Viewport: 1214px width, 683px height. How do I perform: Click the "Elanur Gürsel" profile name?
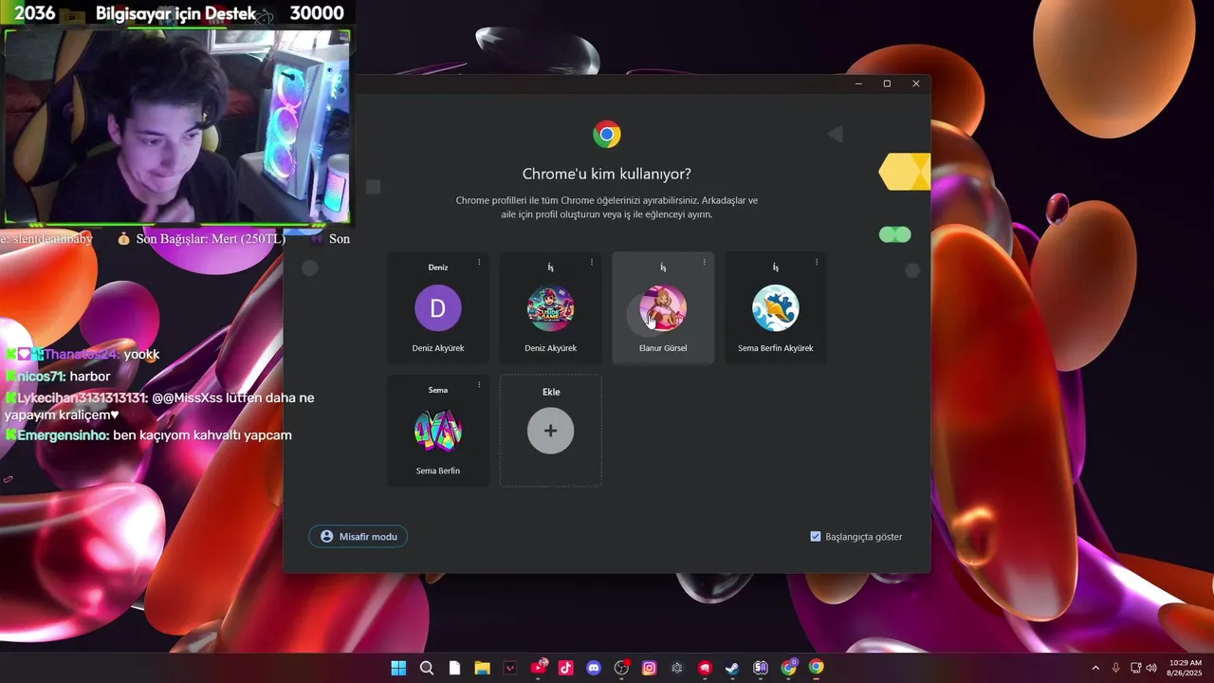tap(663, 348)
